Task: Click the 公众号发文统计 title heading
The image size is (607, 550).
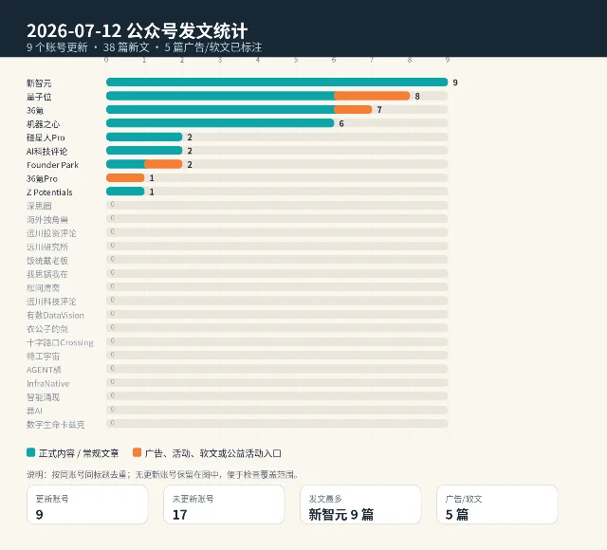Action: pos(187,31)
